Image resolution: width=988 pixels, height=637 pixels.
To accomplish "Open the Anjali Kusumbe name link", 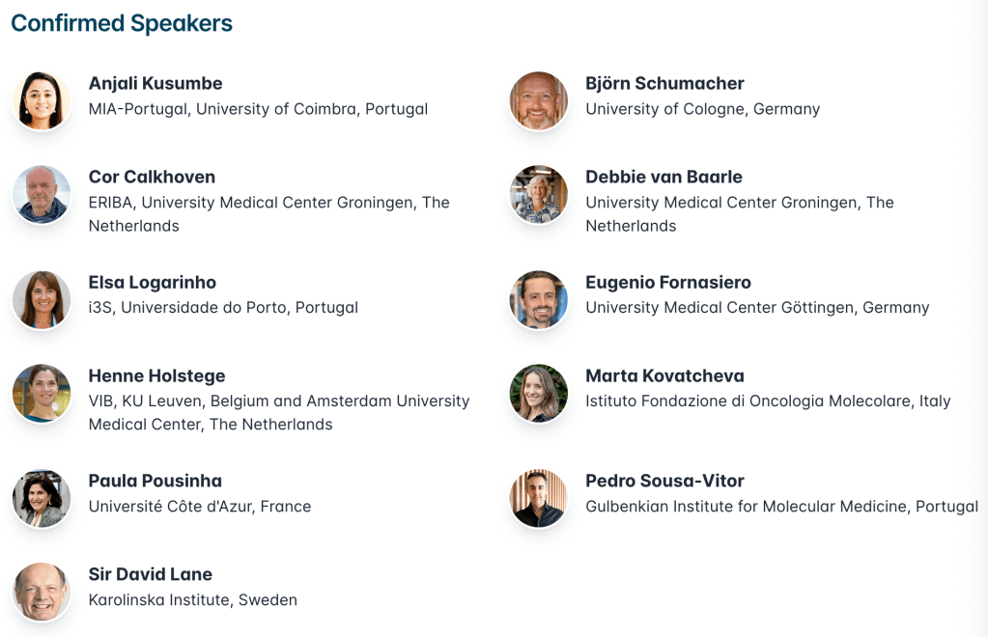I will [155, 84].
